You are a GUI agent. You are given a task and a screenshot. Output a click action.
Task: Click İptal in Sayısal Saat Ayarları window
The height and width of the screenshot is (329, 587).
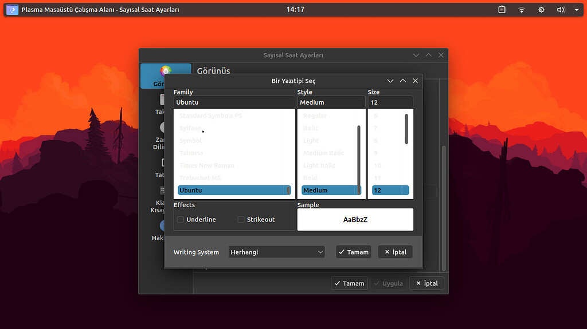click(x=426, y=283)
